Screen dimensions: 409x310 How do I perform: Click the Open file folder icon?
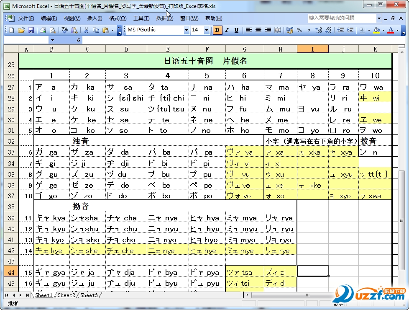pyautogui.click(x=21, y=30)
